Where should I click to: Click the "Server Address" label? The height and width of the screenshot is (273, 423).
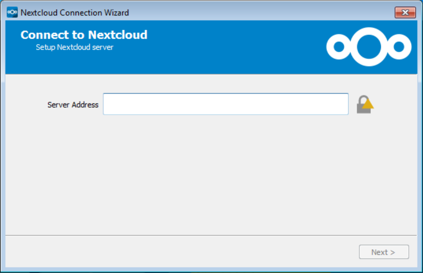click(x=73, y=105)
